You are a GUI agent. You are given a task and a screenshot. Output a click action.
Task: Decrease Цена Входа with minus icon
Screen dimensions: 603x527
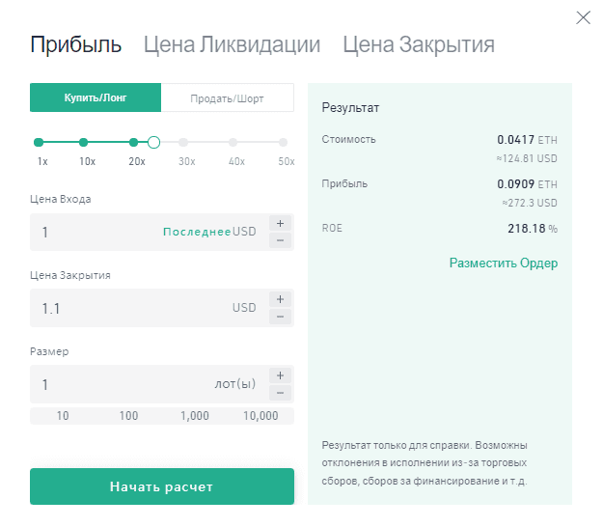pos(280,240)
